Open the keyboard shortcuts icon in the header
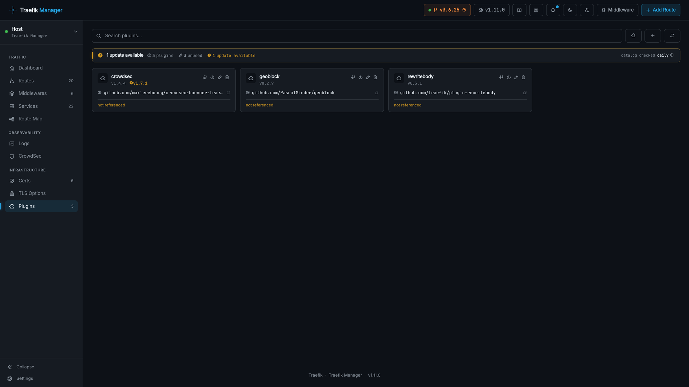The image size is (689, 387). click(x=536, y=10)
